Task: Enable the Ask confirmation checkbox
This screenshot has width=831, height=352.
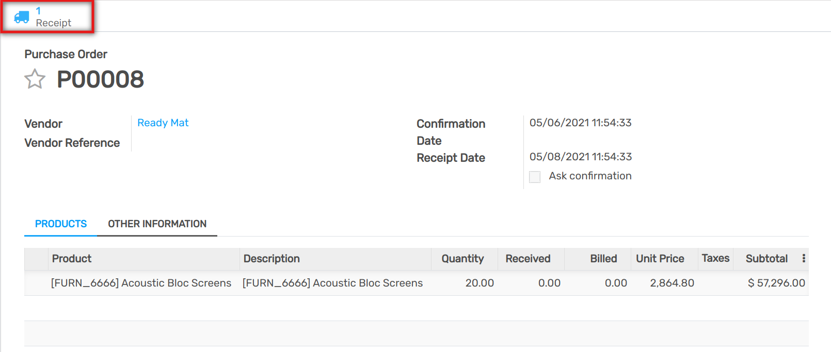Action: 535,177
